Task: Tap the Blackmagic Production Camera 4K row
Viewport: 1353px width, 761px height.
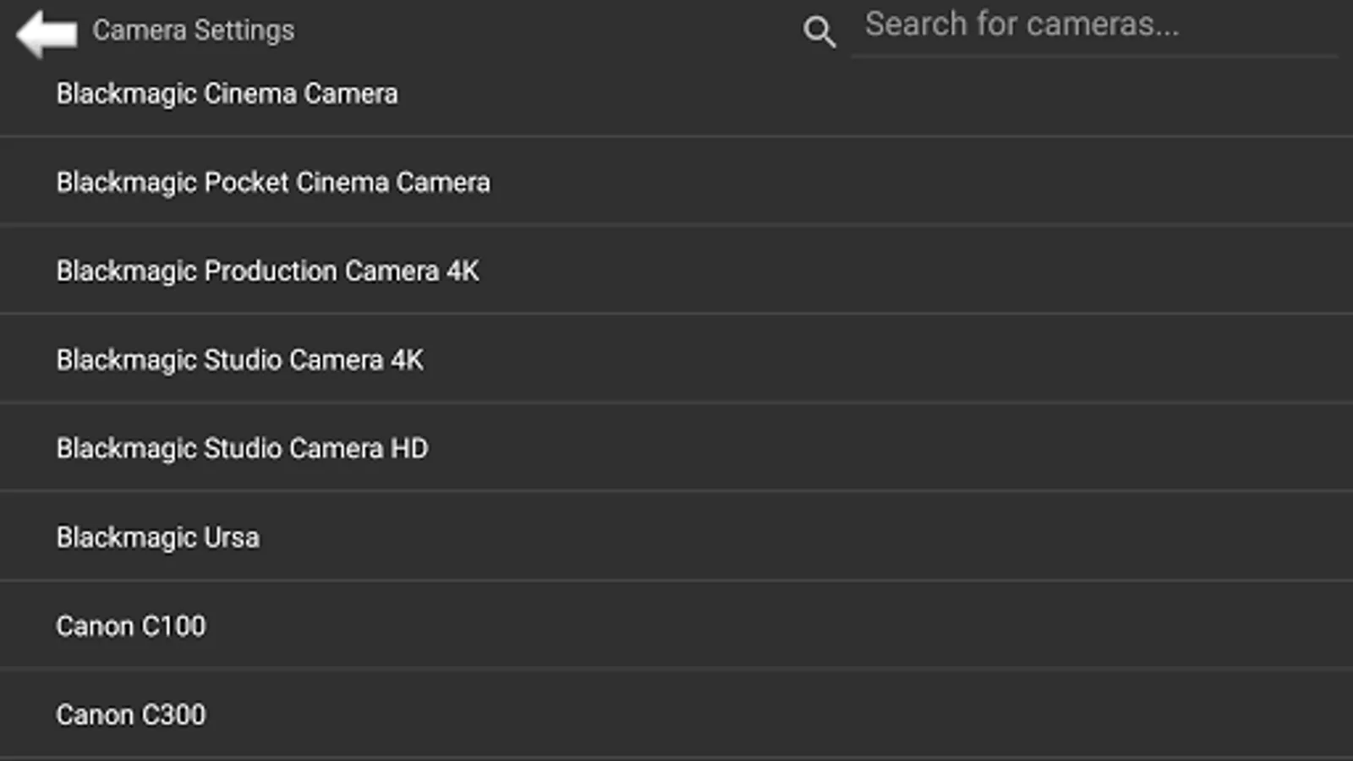Action: pyautogui.click(x=267, y=271)
